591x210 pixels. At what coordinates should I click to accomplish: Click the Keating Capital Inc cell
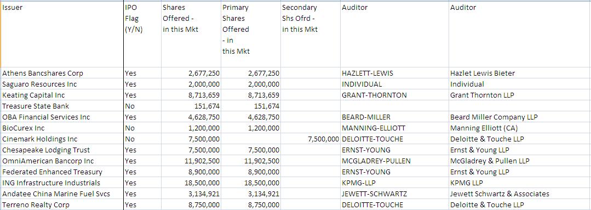tap(62, 95)
